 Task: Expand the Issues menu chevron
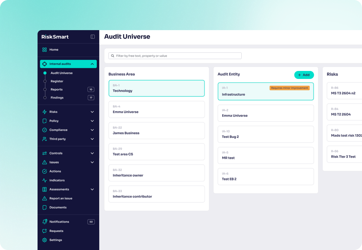tap(92, 162)
